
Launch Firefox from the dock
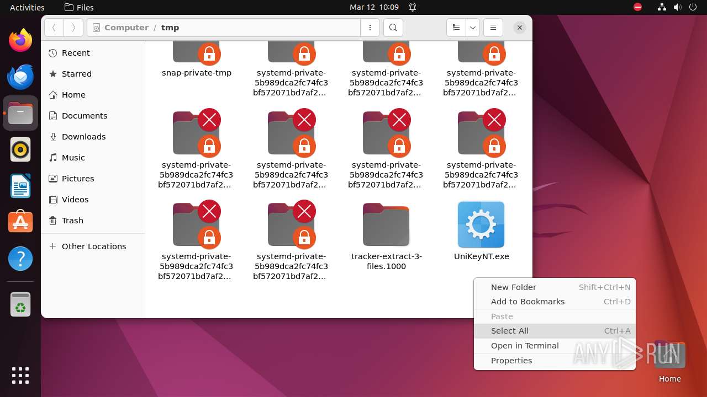coord(20,40)
